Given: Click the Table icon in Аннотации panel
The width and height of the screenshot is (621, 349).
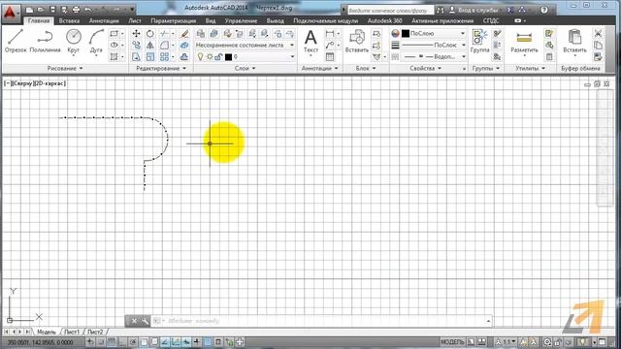Looking at the screenshot, I should point(330,57).
